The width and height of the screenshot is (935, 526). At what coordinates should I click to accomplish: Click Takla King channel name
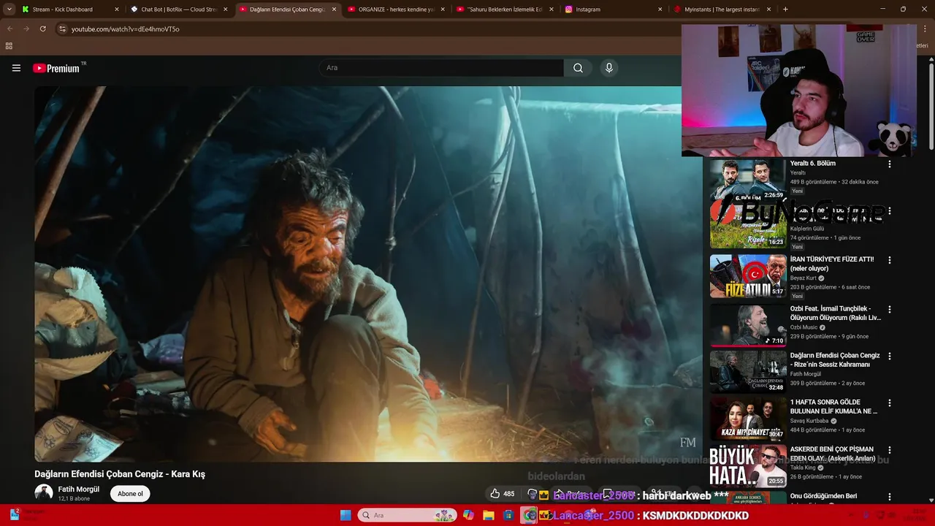(x=803, y=468)
